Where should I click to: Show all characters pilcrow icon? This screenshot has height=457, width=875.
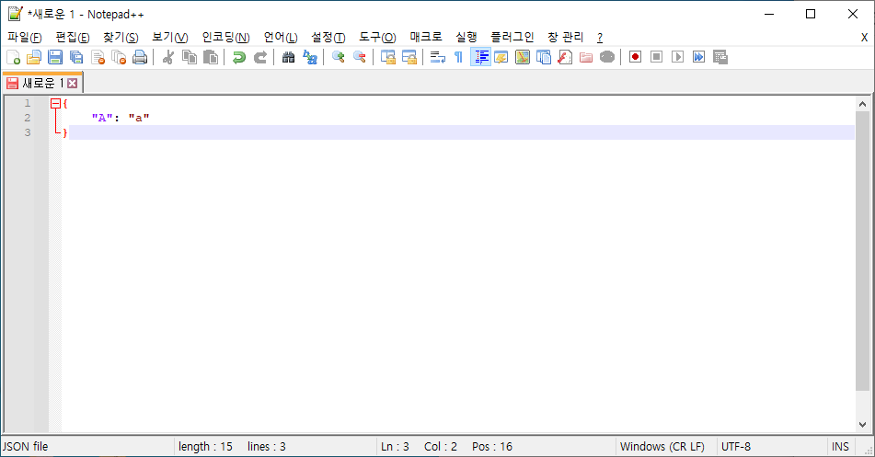459,57
